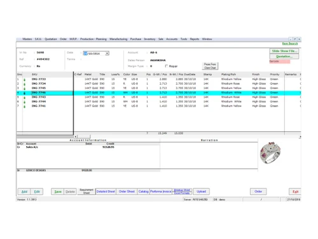The image size is (318, 239).
Task: Open the Quotation menu
Action: click(x=51, y=39)
